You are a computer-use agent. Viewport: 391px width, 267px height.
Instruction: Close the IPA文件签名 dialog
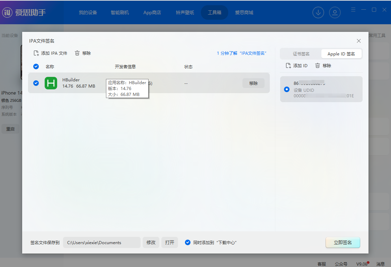click(359, 41)
